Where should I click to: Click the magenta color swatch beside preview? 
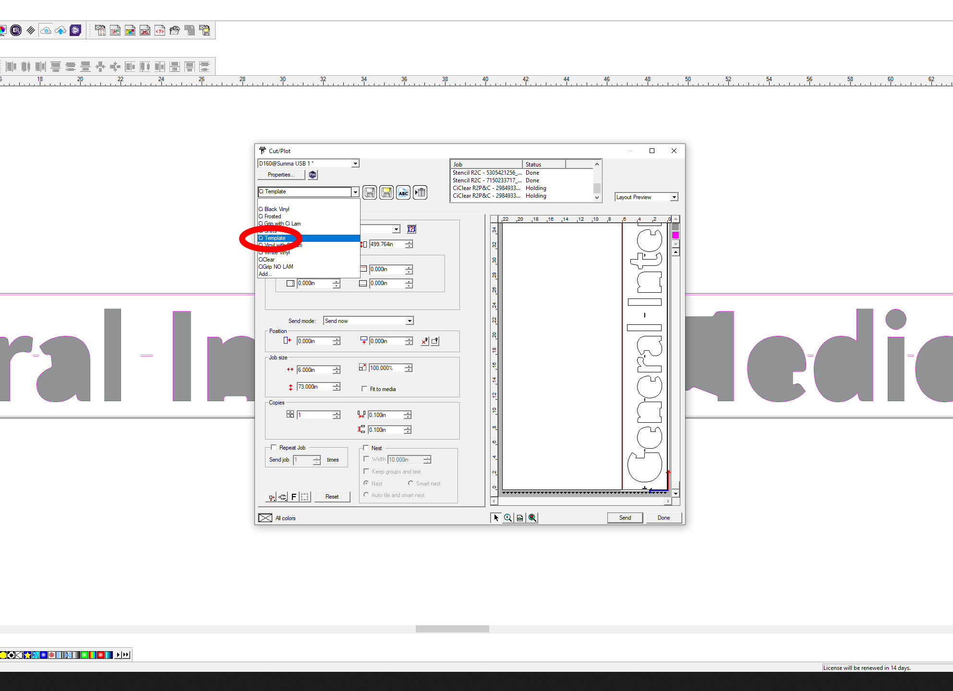click(676, 235)
